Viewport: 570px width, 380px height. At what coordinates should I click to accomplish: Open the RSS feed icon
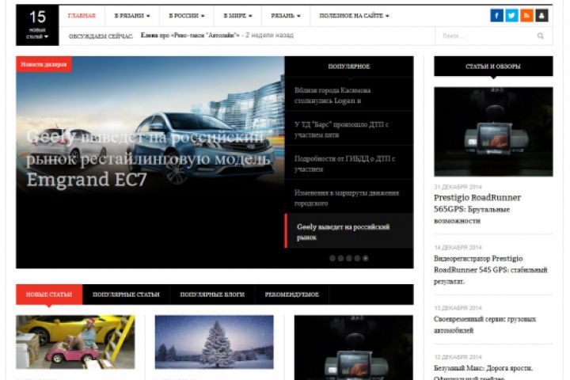tap(526, 16)
